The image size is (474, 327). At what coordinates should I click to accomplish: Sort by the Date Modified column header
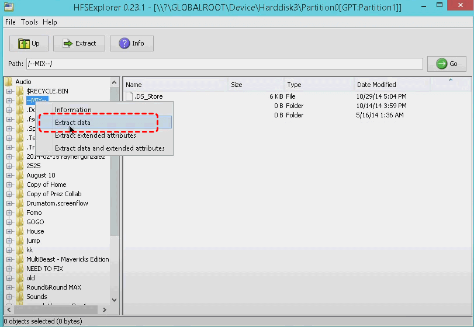pyautogui.click(x=376, y=85)
